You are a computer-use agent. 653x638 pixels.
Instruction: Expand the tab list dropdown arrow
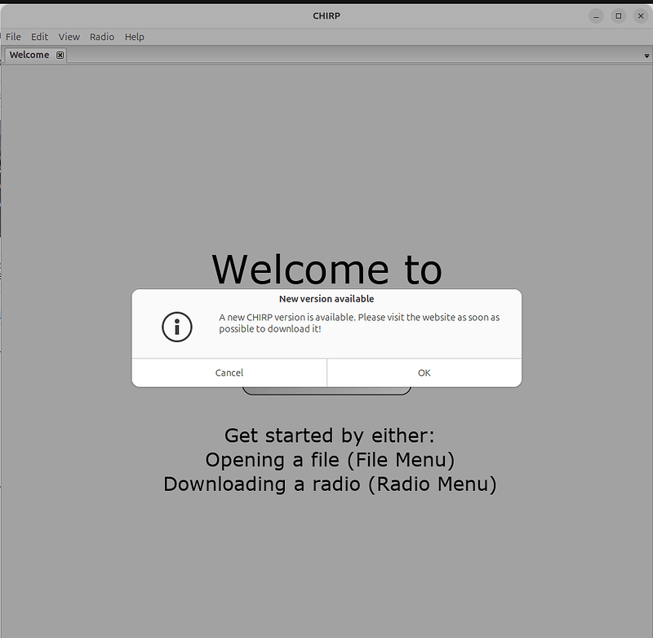646,56
